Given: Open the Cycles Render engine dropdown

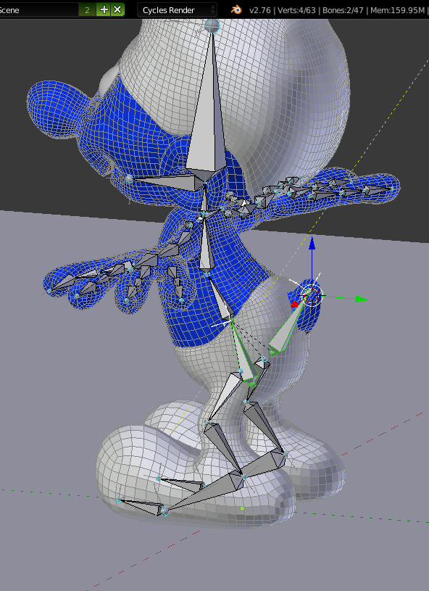Looking at the screenshot, I should pyautogui.click(x=177, y=10).
